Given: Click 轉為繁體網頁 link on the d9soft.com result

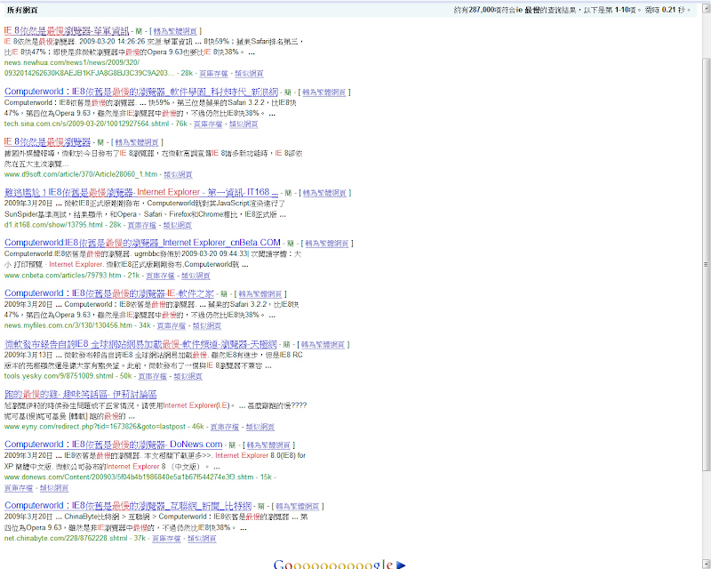Looking at the screenshot, I should [x=137, y=142].
